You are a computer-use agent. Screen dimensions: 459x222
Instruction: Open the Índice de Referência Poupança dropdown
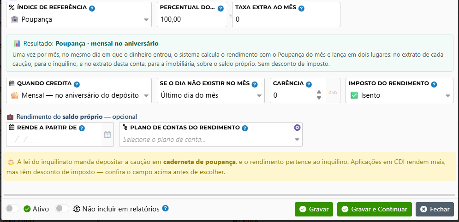coord(79,19)
